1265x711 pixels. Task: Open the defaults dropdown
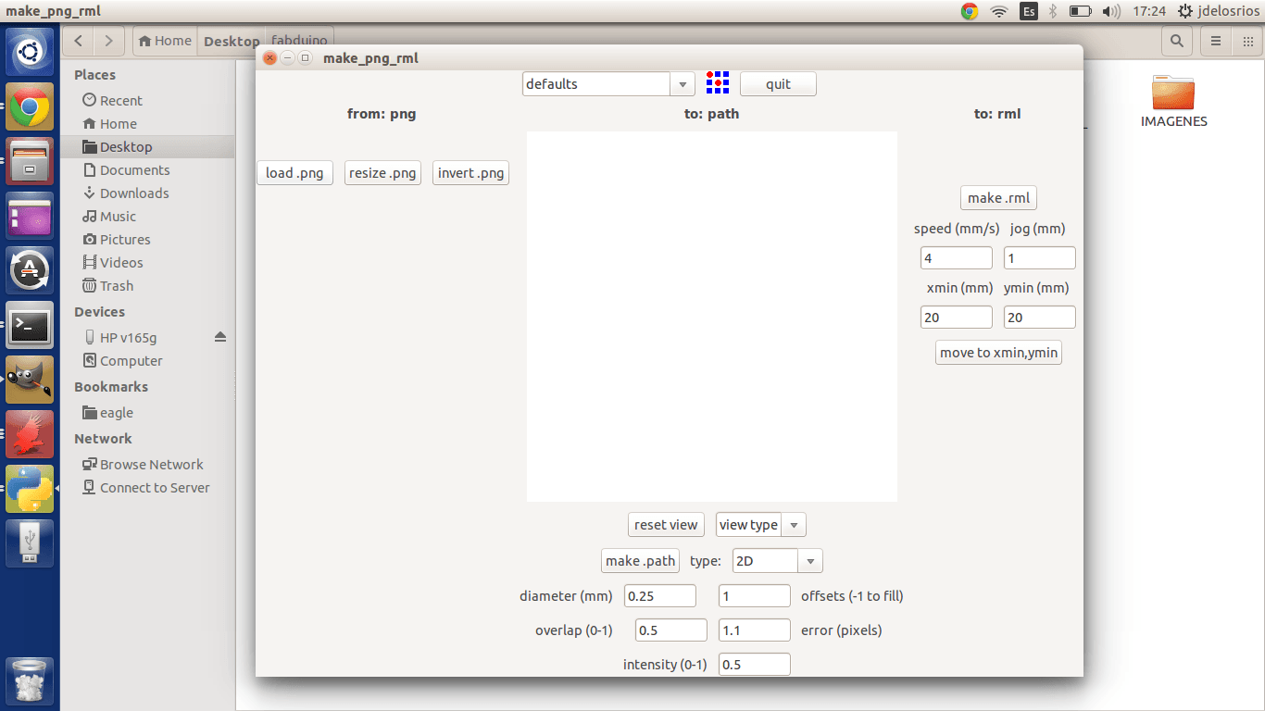607,83
